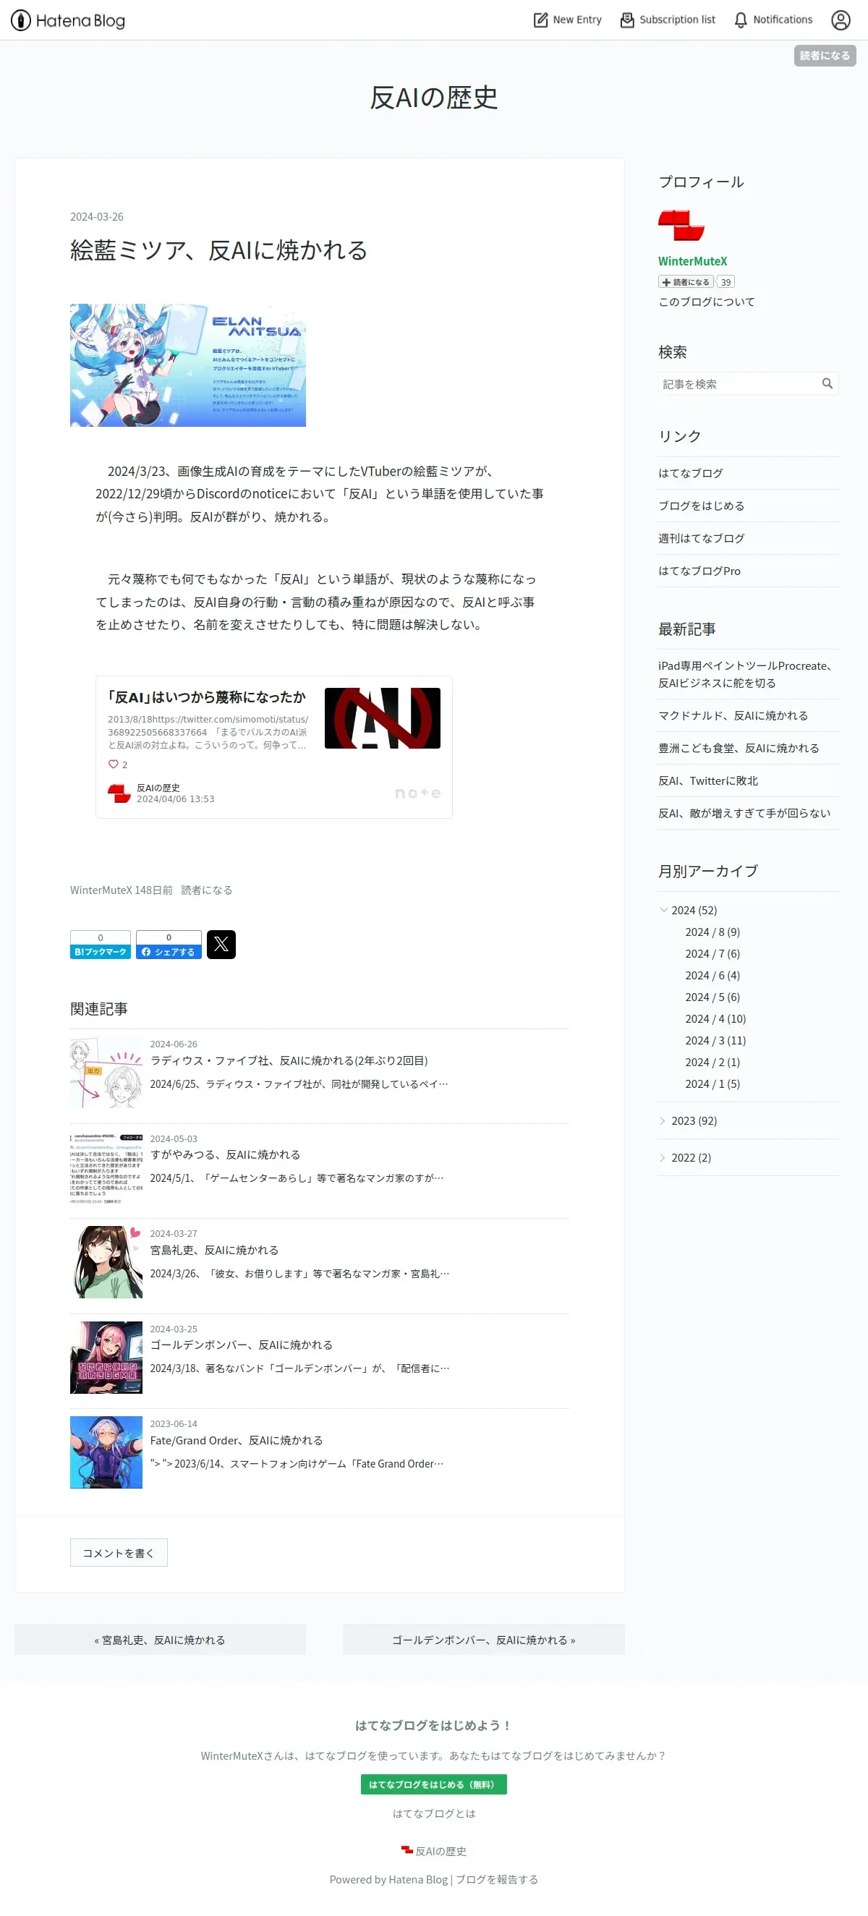Click the heart like icon in note card
Image resolution: width=868 pixels, height=1916 pixels.
[113, 764]
